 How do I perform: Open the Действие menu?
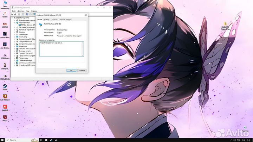coord(21,11)
